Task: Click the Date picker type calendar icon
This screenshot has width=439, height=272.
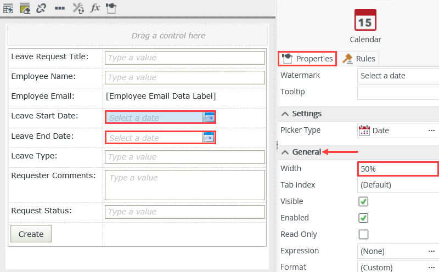Action: pyautogui.click(x=364, y=131)
